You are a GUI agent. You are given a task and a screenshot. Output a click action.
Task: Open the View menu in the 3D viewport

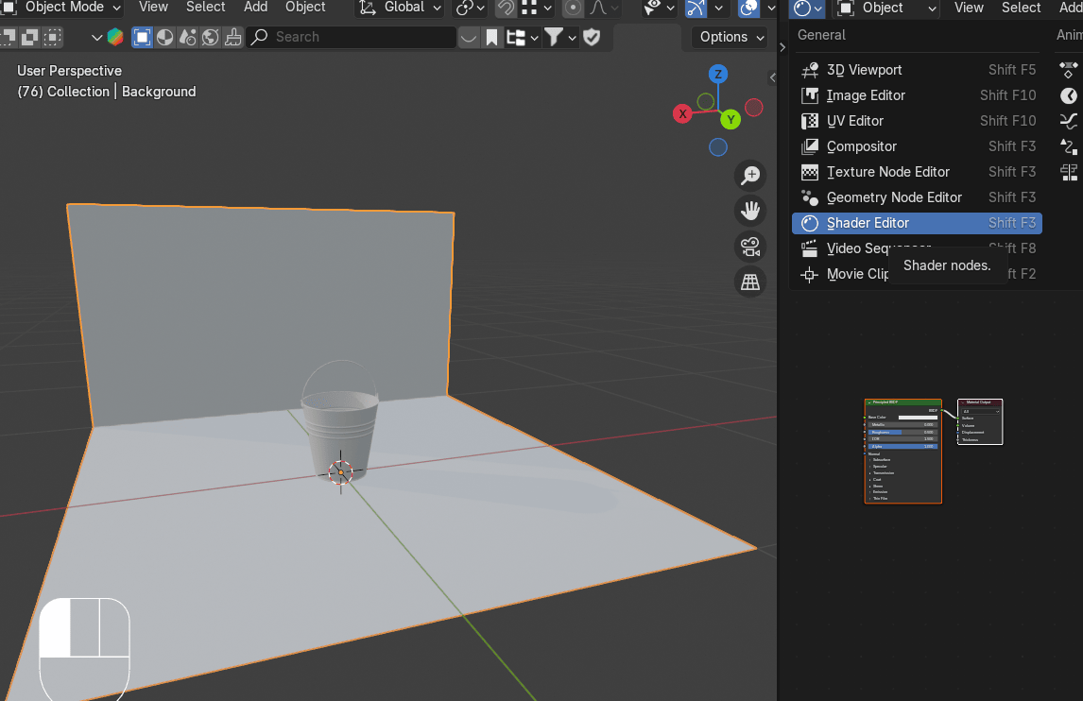click(153, 8)
